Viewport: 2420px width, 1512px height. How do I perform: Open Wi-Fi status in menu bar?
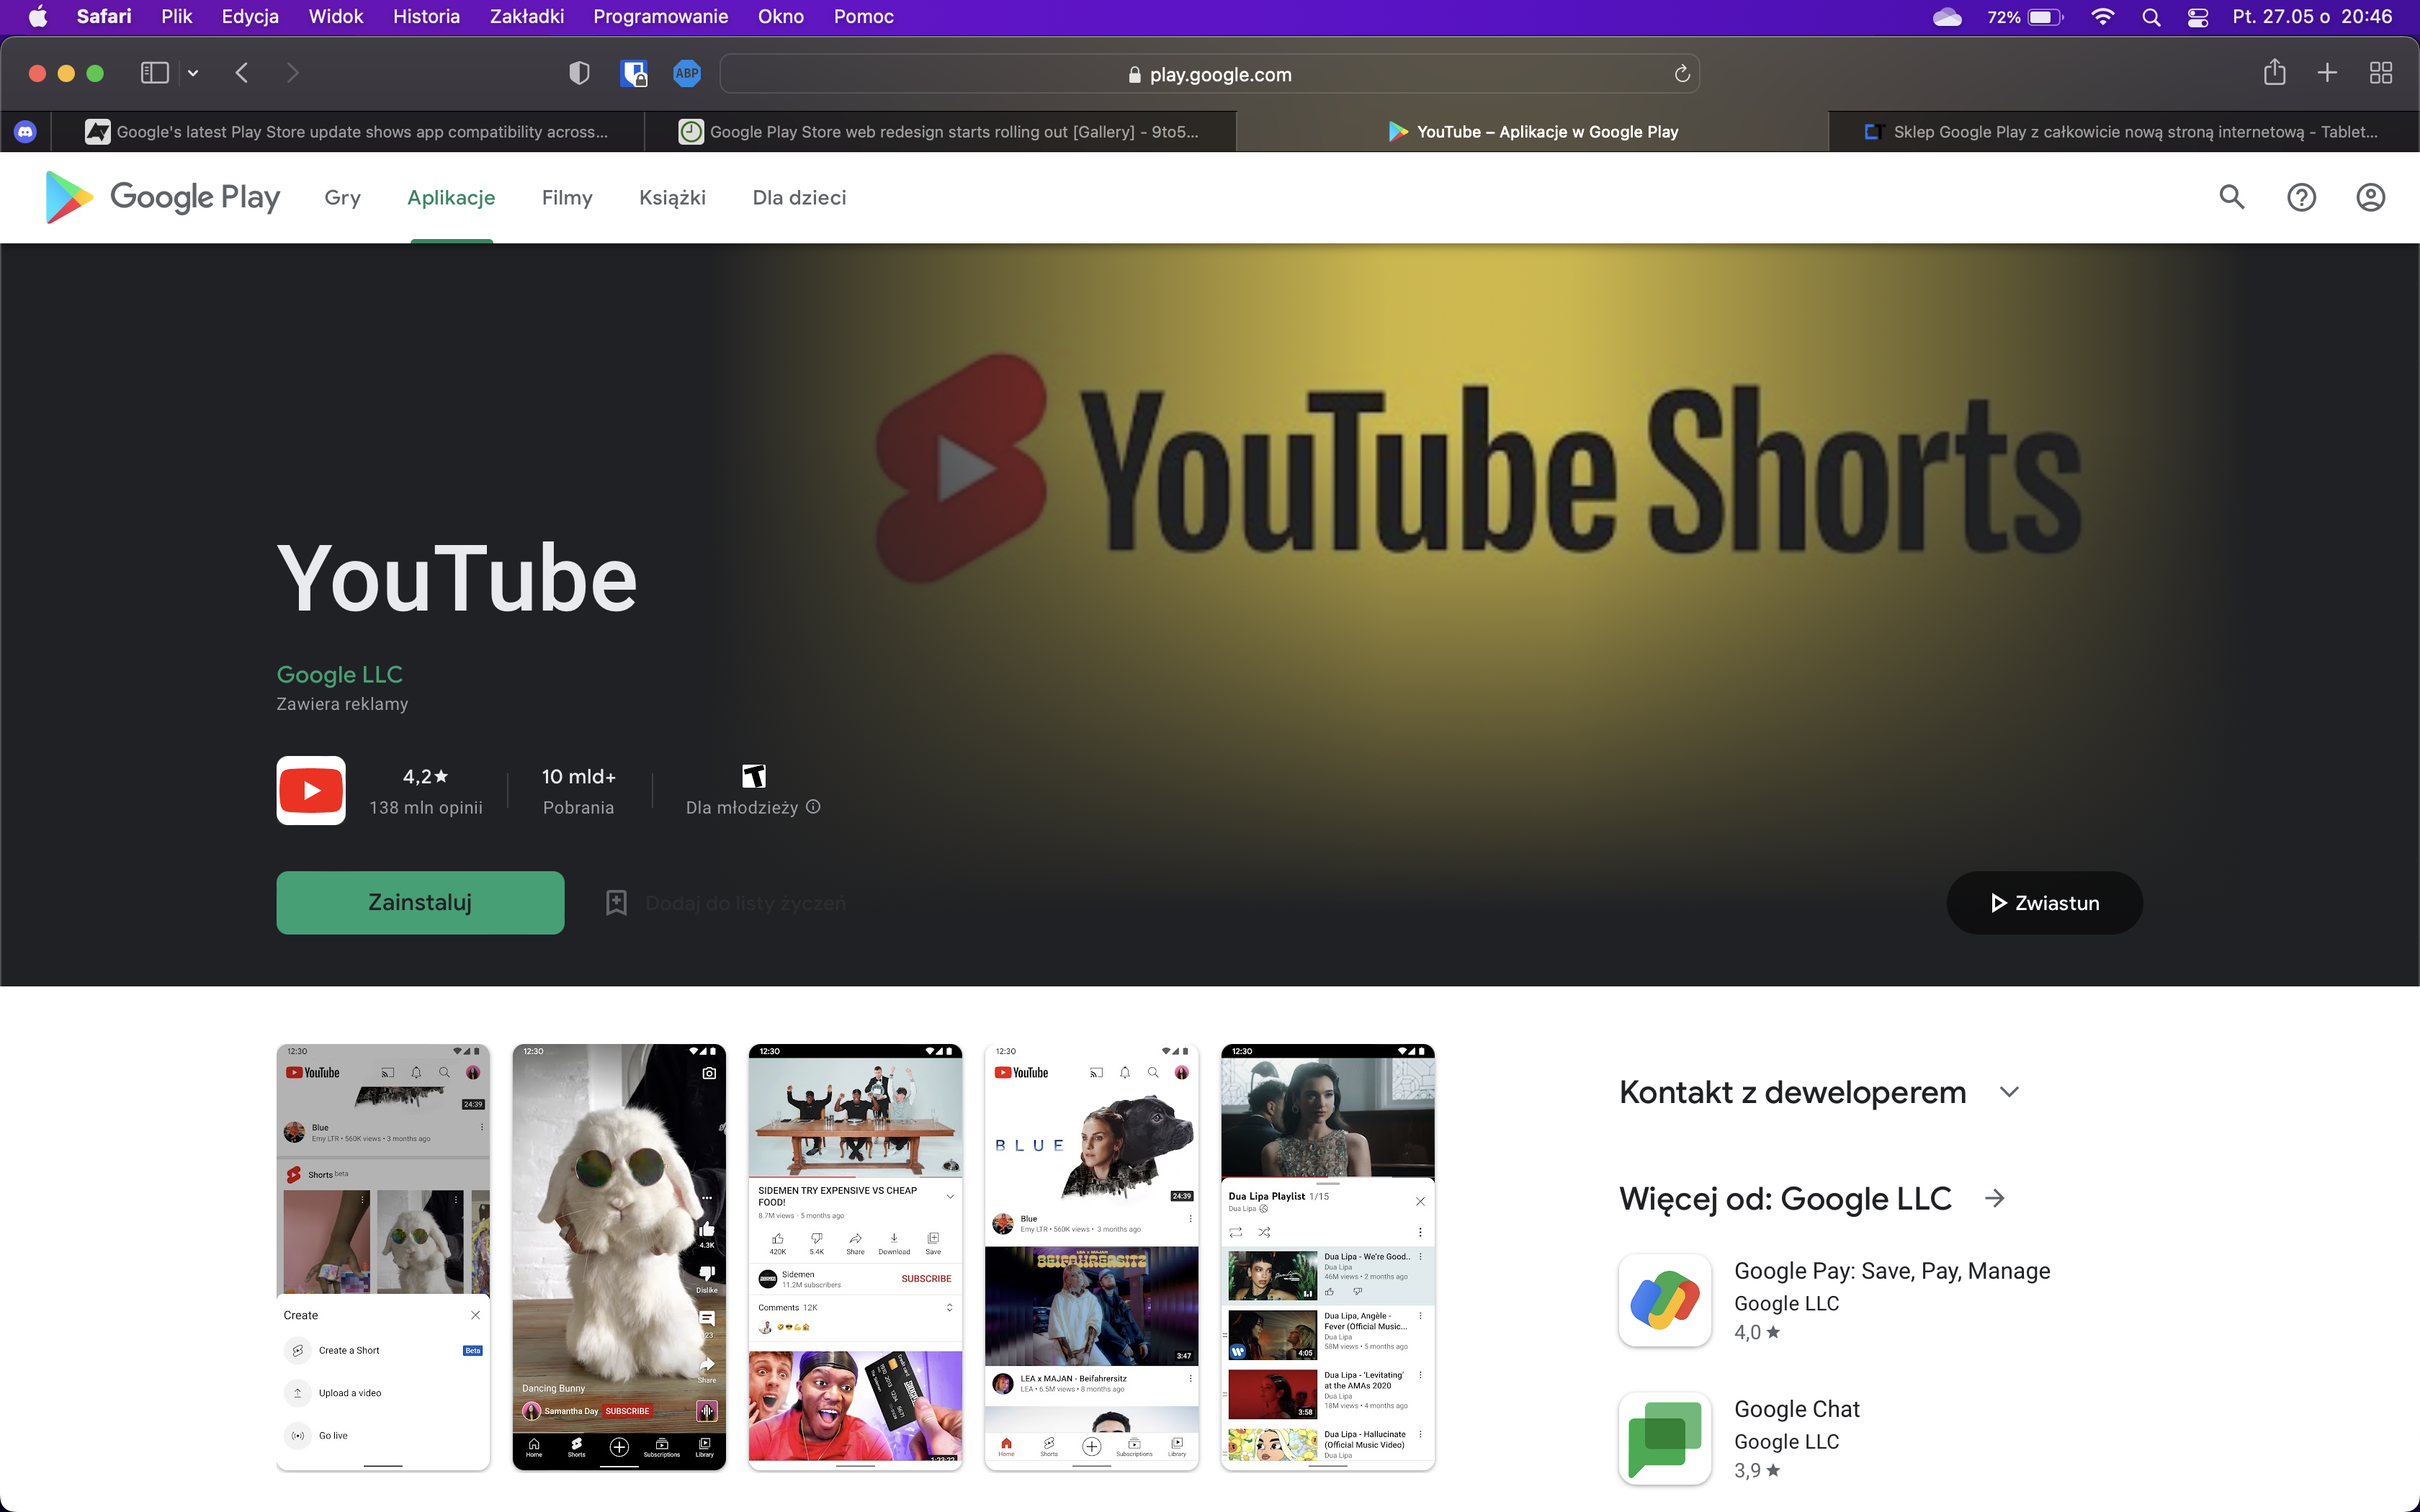coord(2103,17)
